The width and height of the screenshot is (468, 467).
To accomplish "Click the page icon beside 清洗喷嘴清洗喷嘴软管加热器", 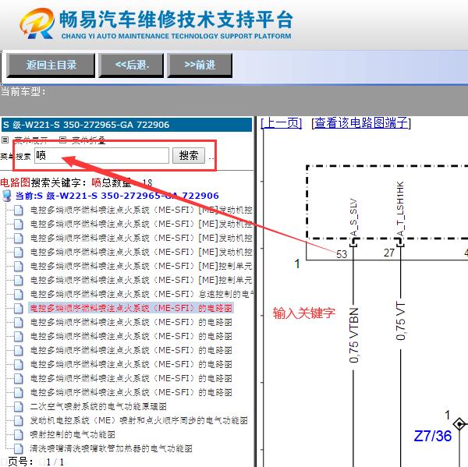I will click(x=19, y=448).
